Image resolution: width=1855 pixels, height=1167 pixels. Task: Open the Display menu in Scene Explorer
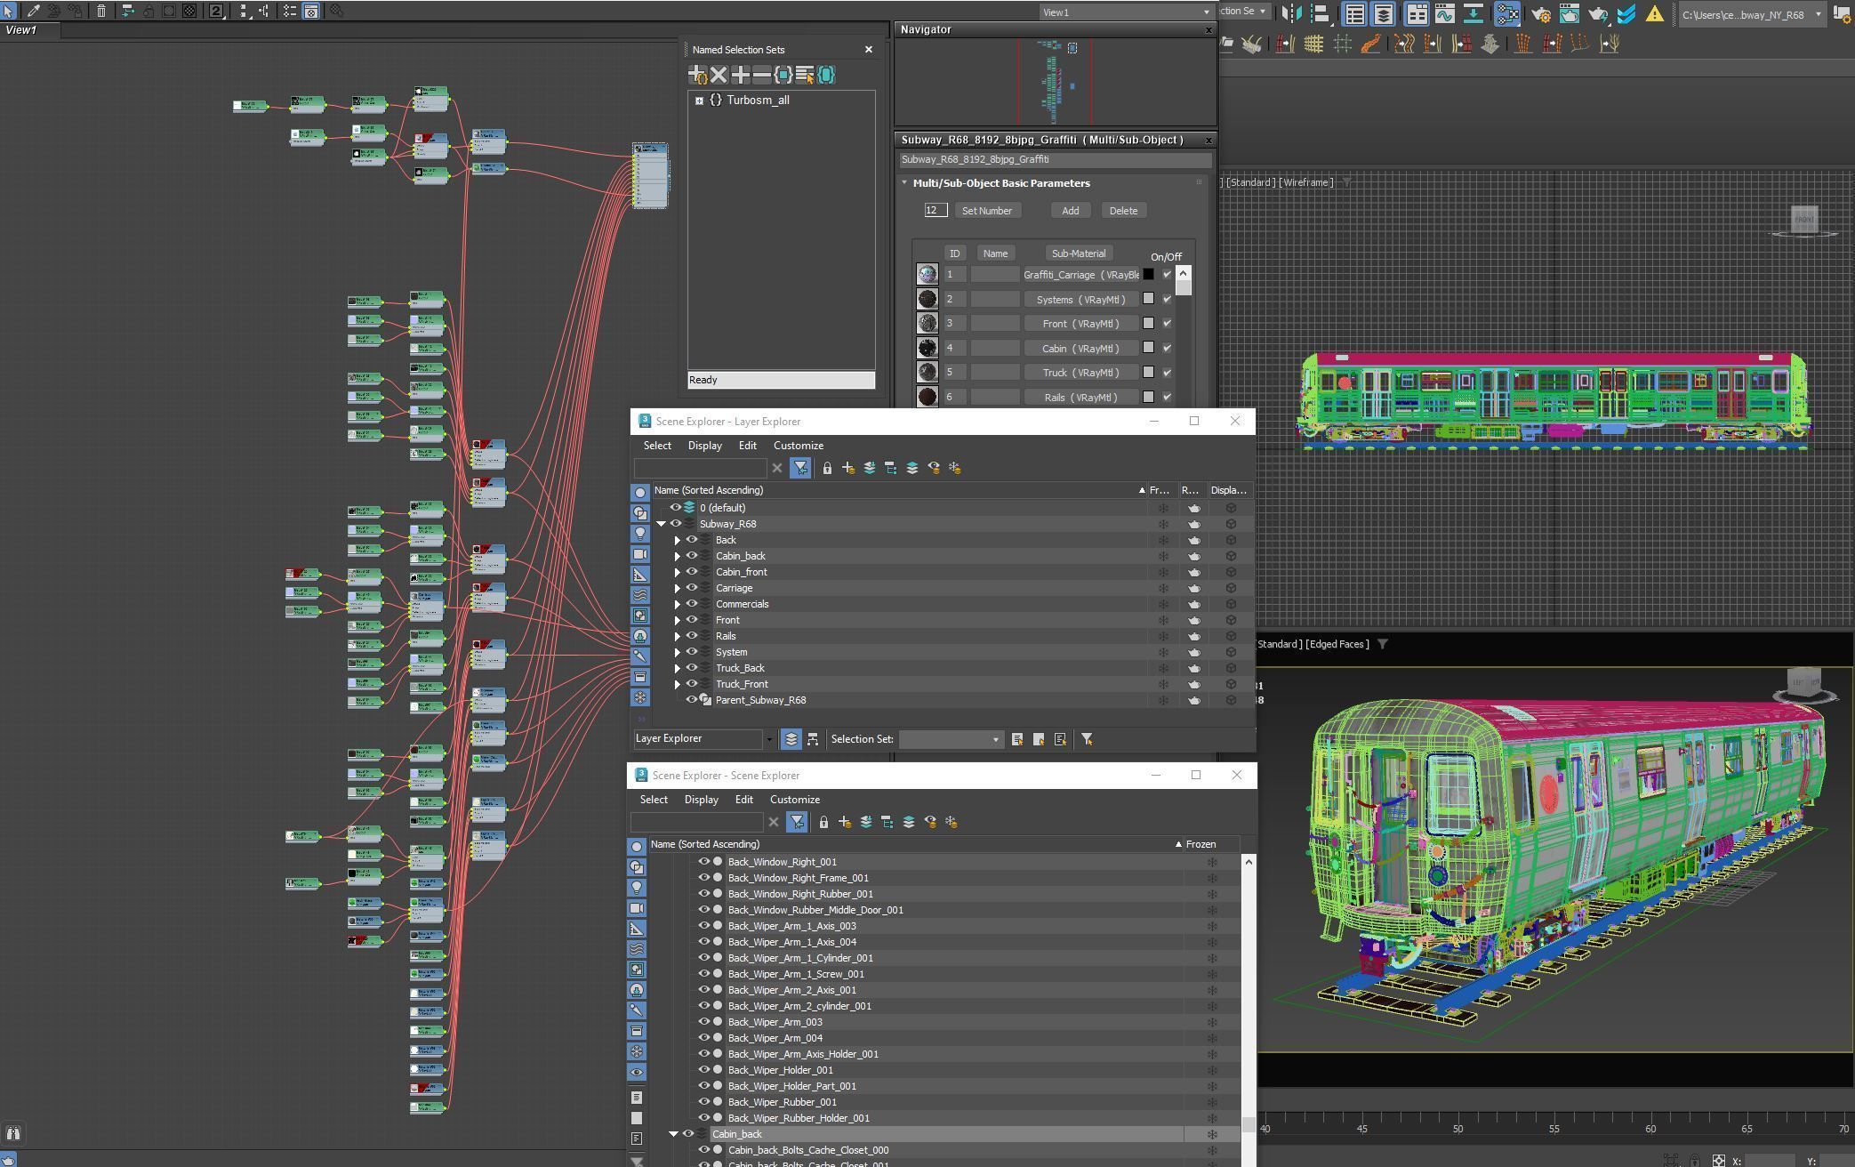tap(701, 800)
